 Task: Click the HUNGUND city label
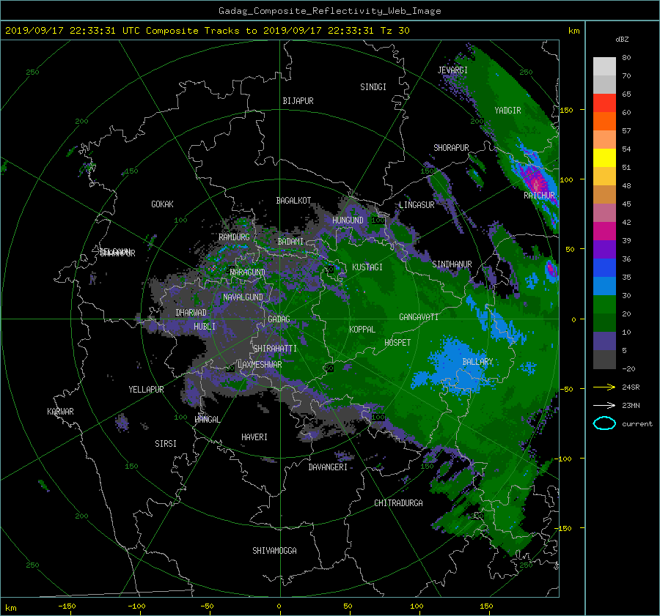[348, 220]
